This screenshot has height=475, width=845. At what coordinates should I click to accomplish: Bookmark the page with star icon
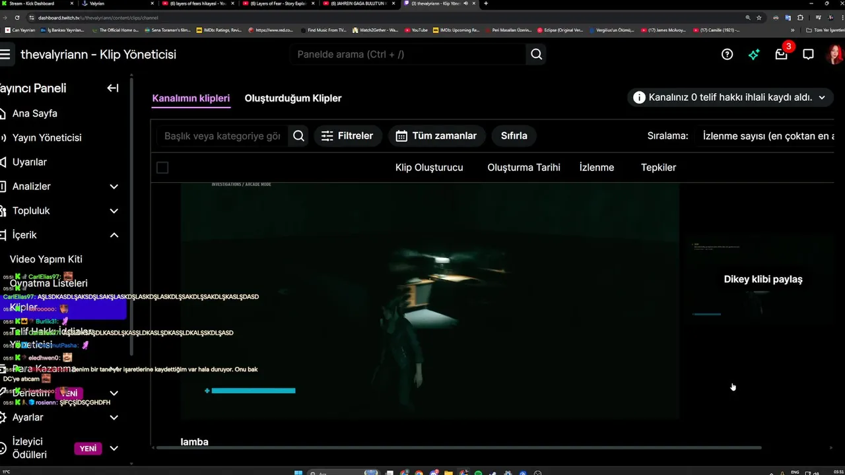pyautogui.click(x=759, y=18)
